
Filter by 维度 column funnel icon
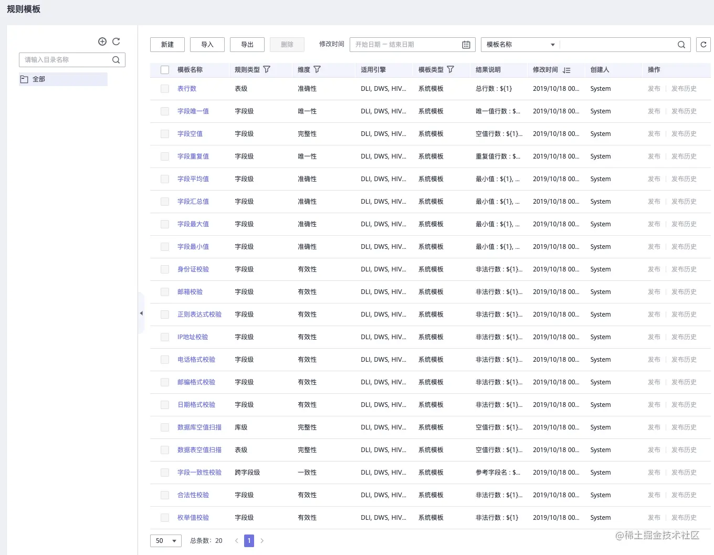[x=317, y=69]
